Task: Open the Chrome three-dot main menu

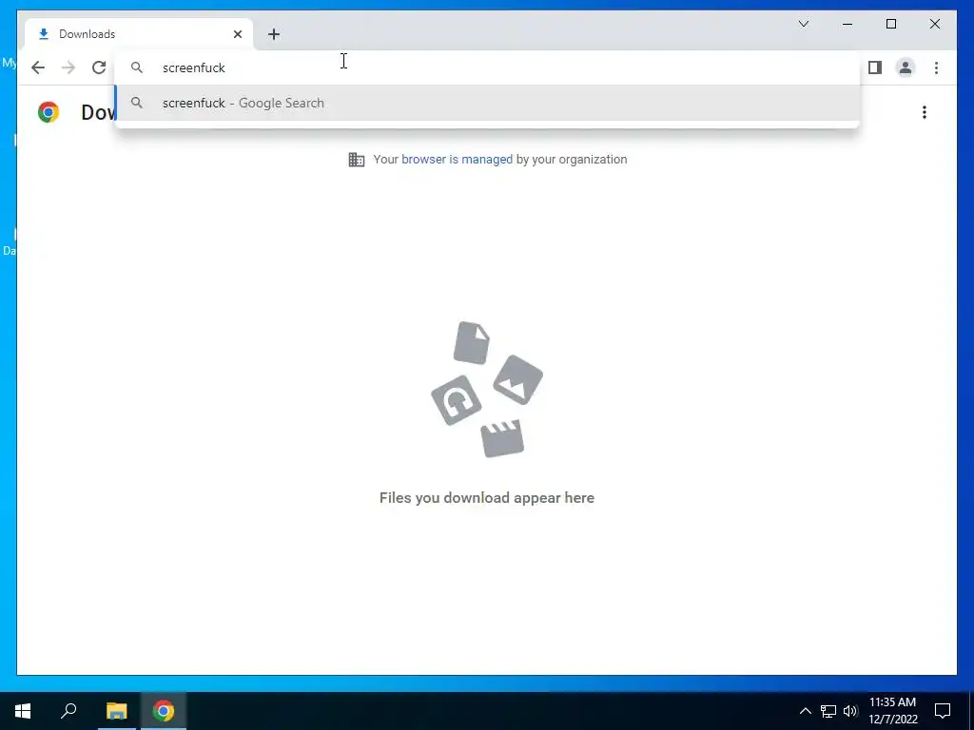Action: pyautogui.click(x=936, y=67)
